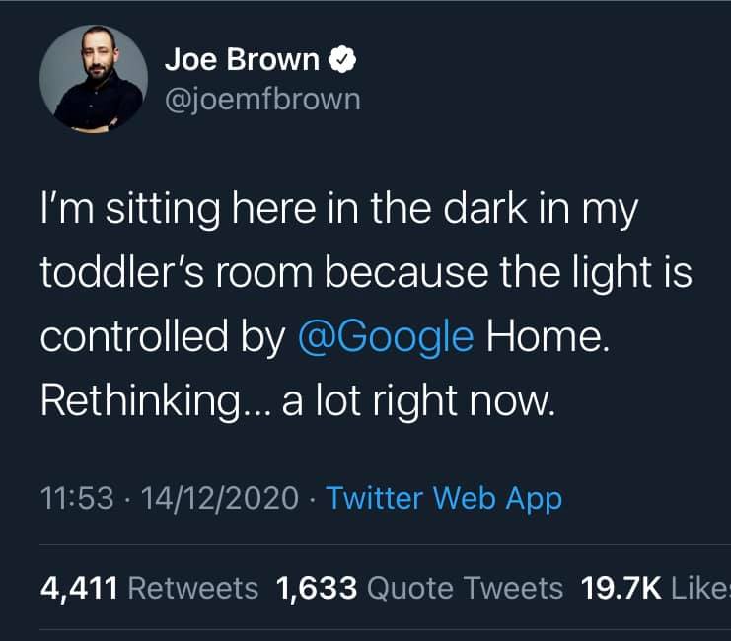Image resolution: width=731 pixels, height=641 pixels.
Task: Click the 1,633 quote count number
Action: point(317,589)
